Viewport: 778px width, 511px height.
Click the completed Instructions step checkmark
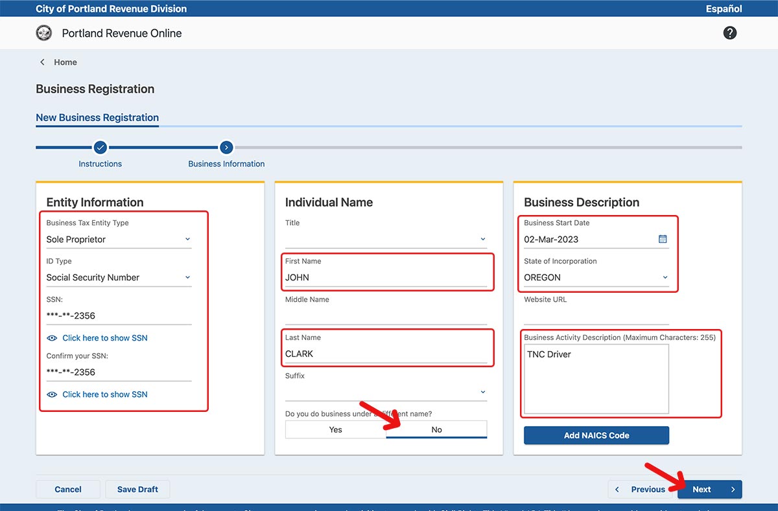(100, 148)
